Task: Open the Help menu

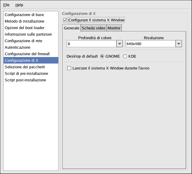Action: tap(19, 5)
